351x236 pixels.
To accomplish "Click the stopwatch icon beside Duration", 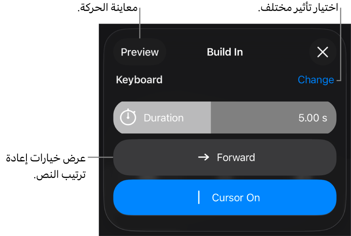I will coord(128,118).
